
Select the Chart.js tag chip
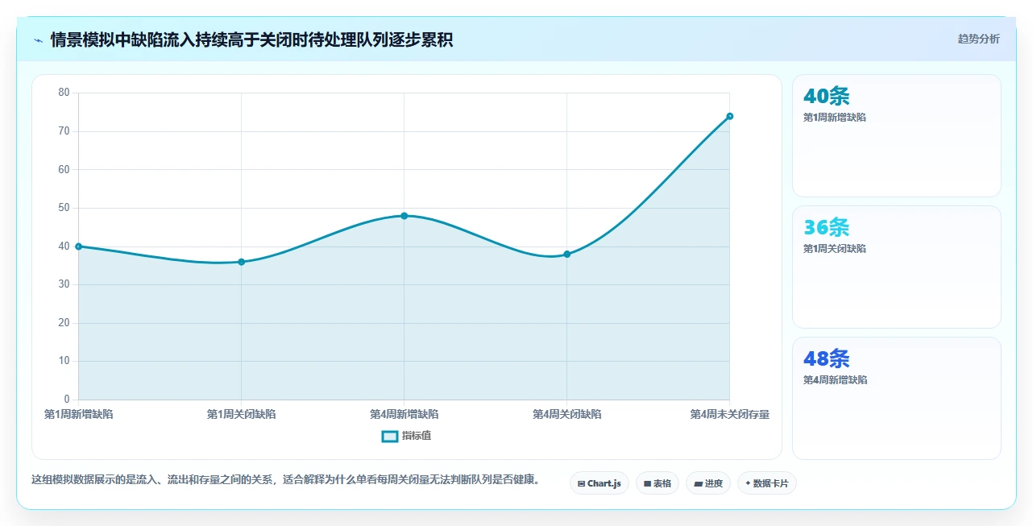(x=599, y=483)
